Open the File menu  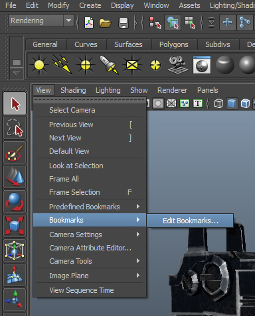[x=11, y=5]
